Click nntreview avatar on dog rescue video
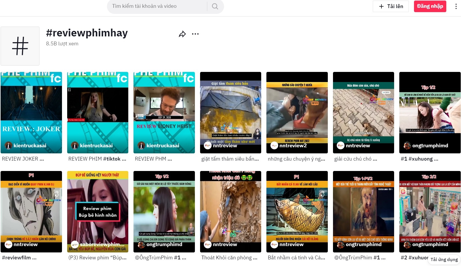The width and height of the screenshot is (461, 266). click(x=340, y=146)
